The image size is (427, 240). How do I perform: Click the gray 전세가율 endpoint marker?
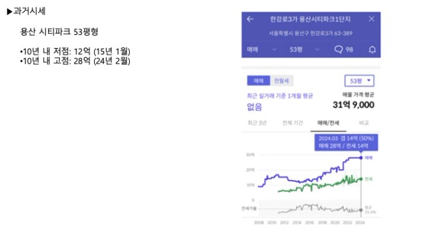pos(361,210)
